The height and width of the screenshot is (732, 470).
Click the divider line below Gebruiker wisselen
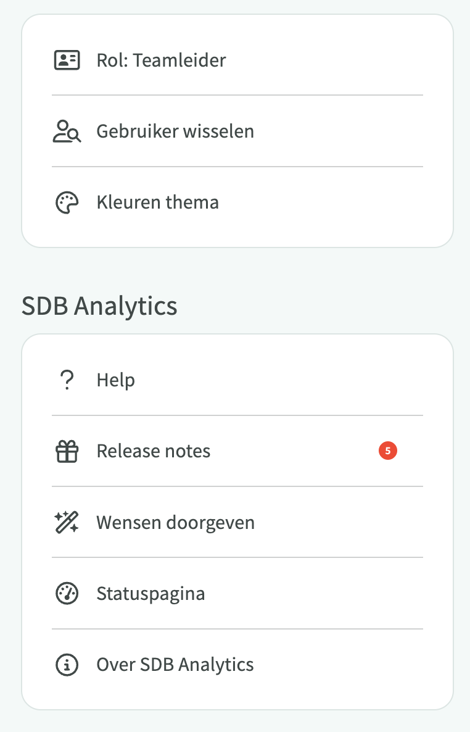pos(237,167)
